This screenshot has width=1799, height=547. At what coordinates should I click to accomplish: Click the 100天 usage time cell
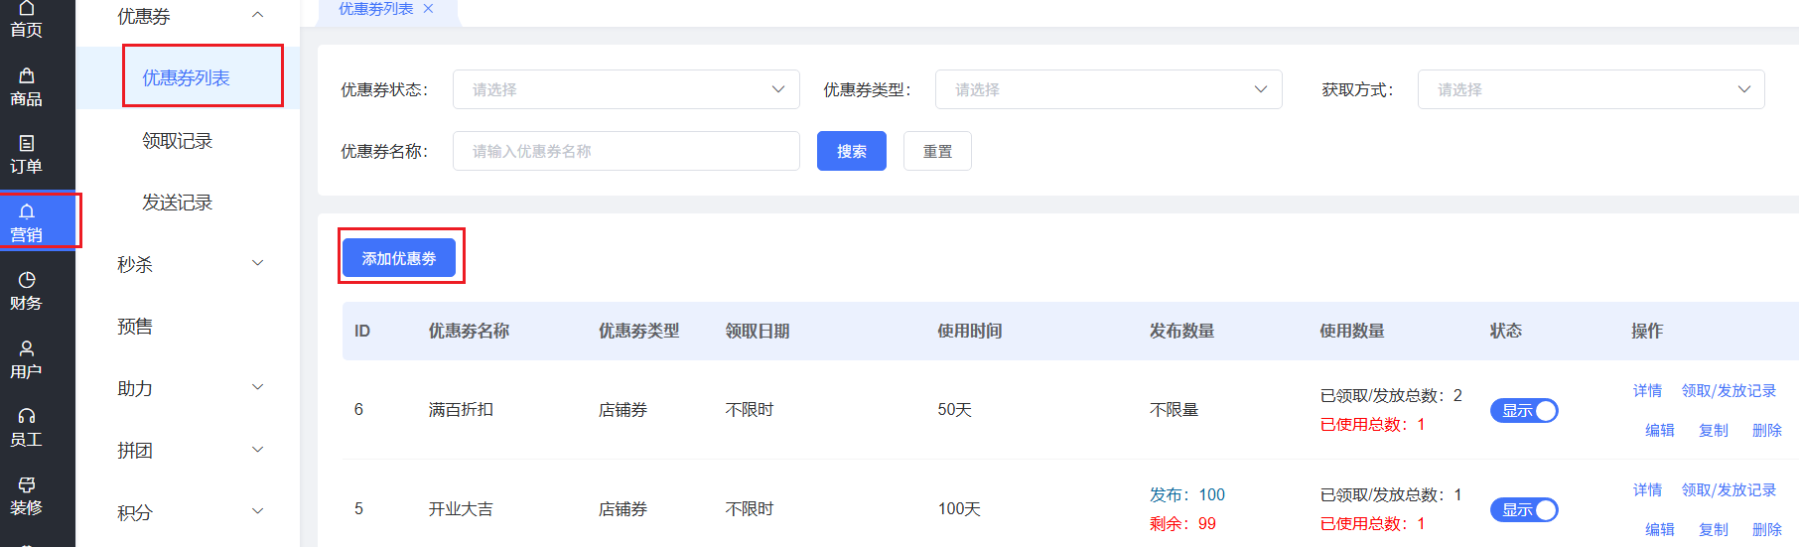(959, 509)
